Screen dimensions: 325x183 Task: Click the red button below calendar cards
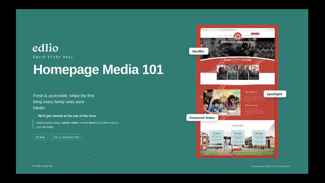[x=237, y=149]
